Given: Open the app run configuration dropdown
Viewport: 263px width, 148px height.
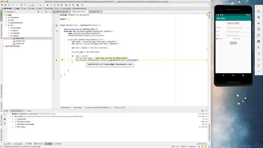Looking at the screenshot, I should [33, 5].
